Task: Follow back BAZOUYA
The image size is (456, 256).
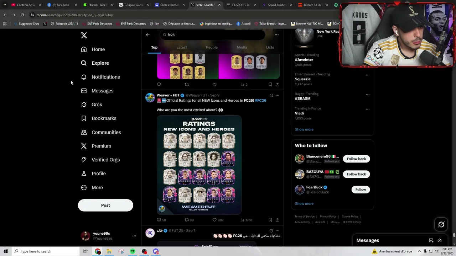Action: tap(356, 174)
